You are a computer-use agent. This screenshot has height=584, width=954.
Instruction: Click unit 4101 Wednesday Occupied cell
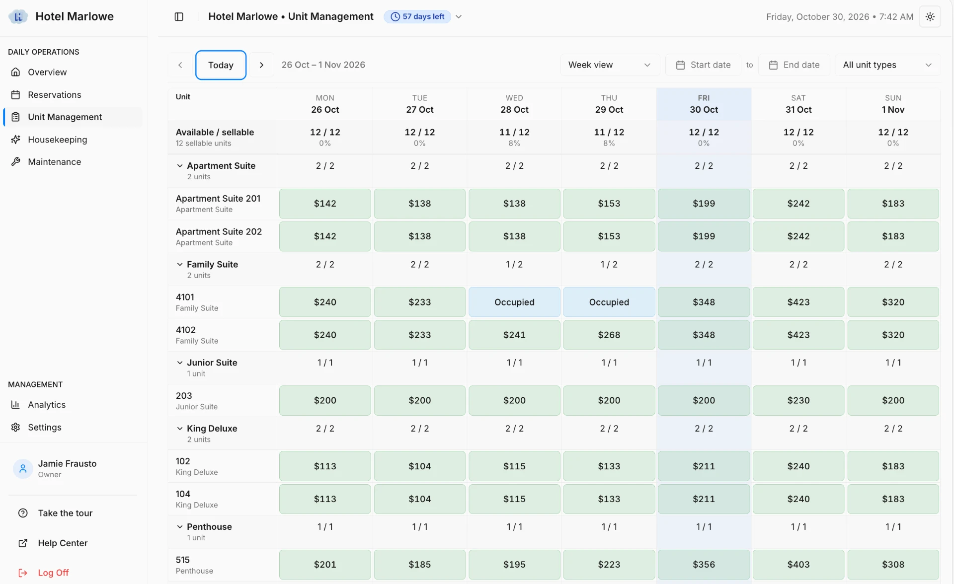coord(514,302)
